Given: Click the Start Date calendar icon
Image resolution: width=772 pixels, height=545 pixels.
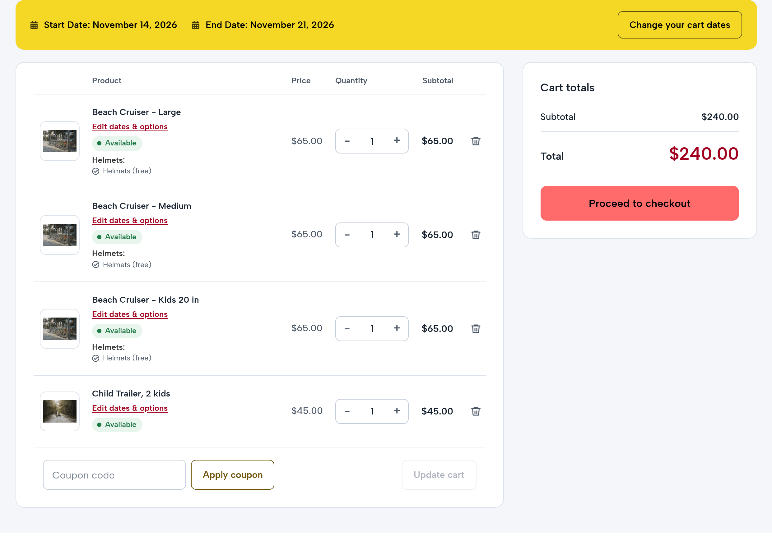Looking at the screenshot, I should [x=34, y=25].
